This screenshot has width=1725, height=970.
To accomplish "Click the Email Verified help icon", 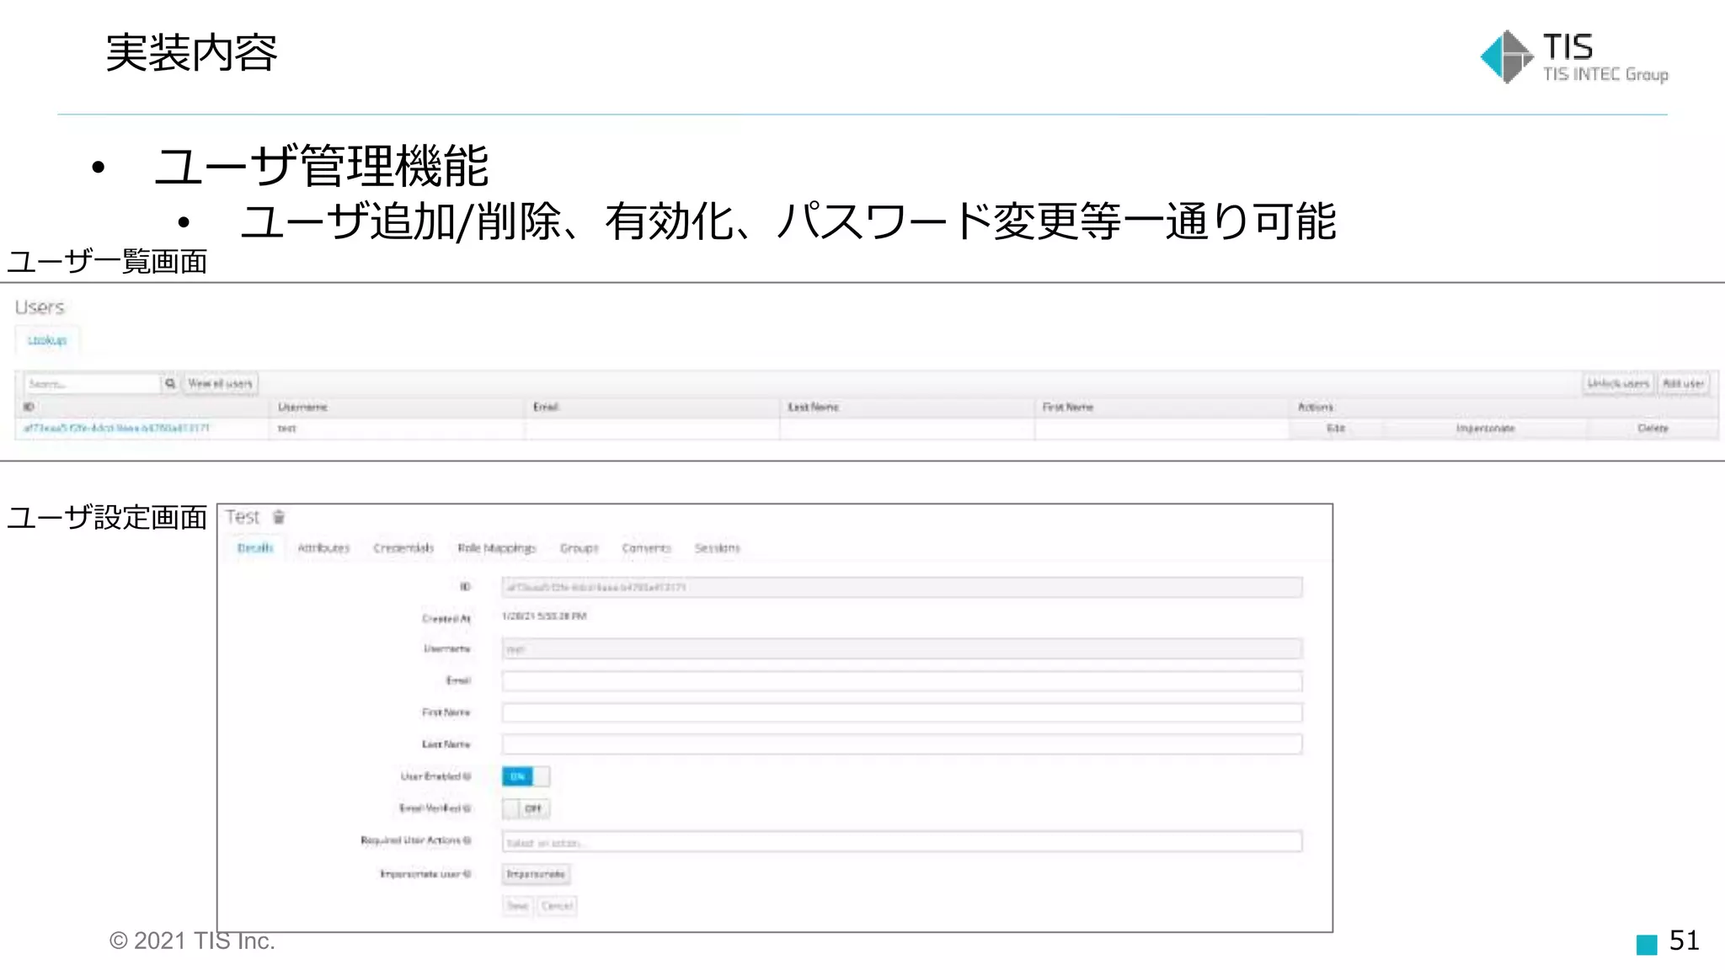I will (x=467, y=808).
